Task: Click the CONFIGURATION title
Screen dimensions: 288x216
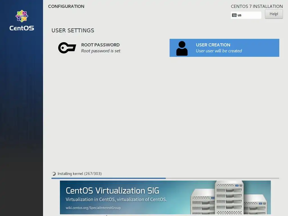Action: (x=66, y=6)
